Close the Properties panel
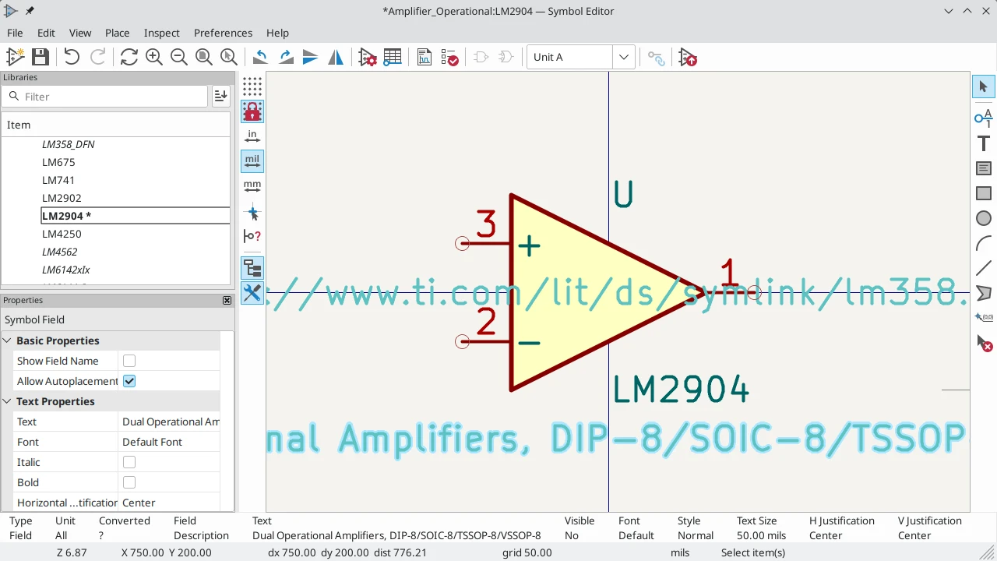This screenshot has width=997, height=561. [227, 300]
